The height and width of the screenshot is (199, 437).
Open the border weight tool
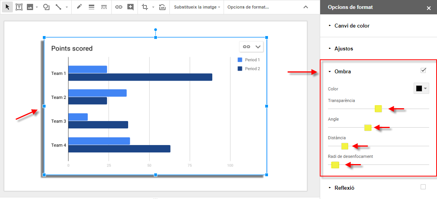point(92,7)
